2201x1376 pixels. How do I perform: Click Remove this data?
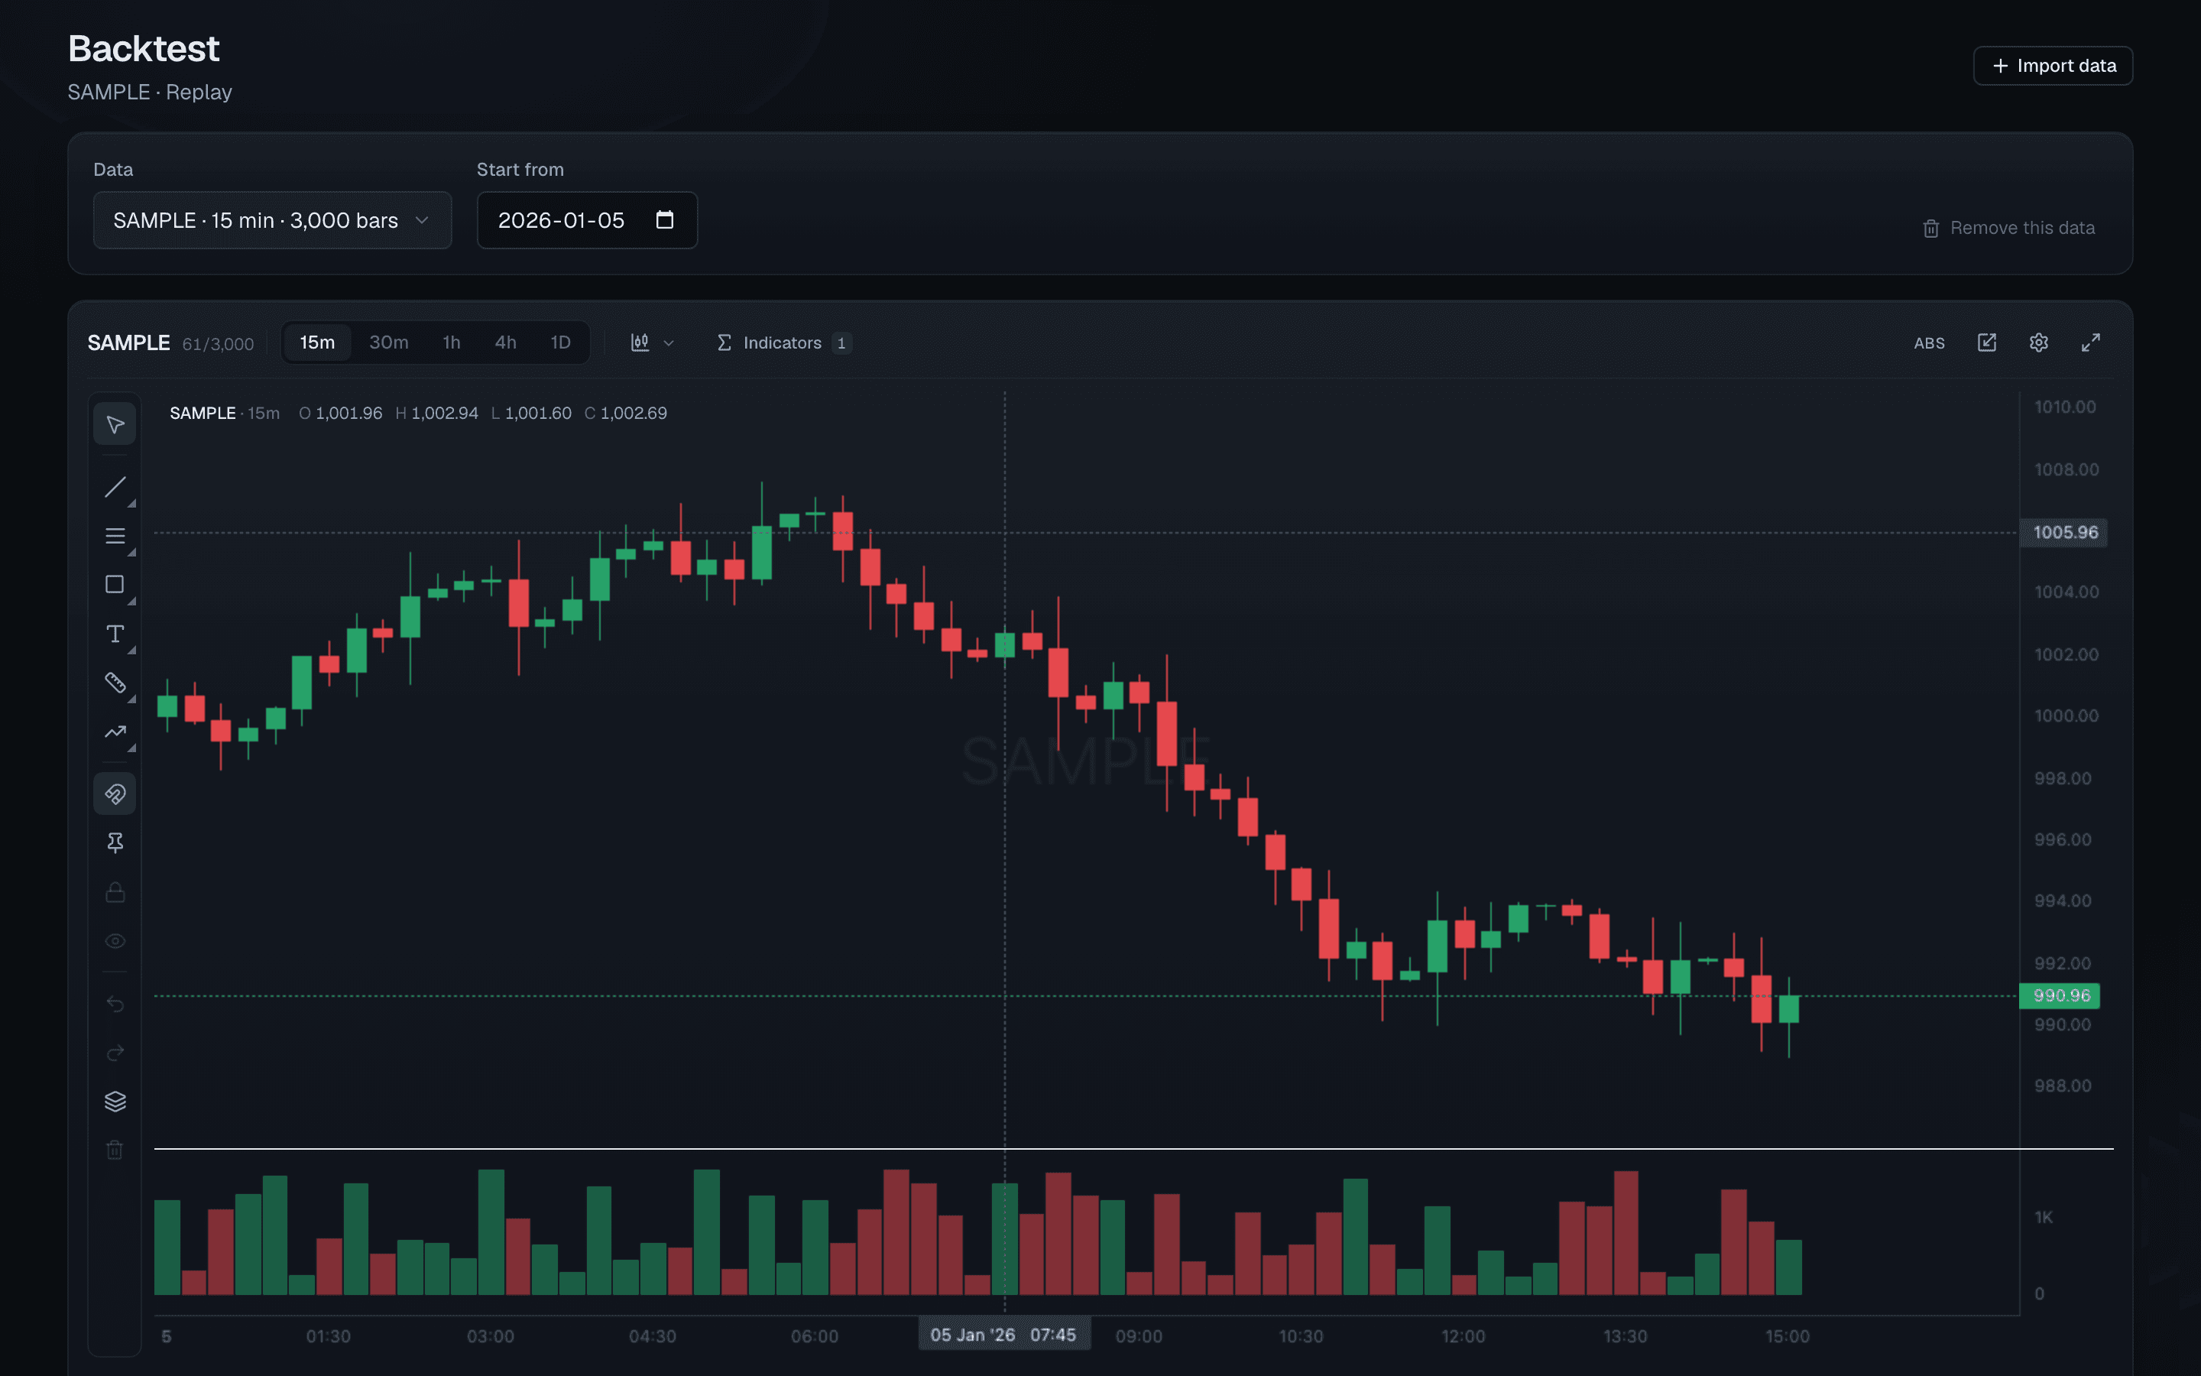(2009, 229)
